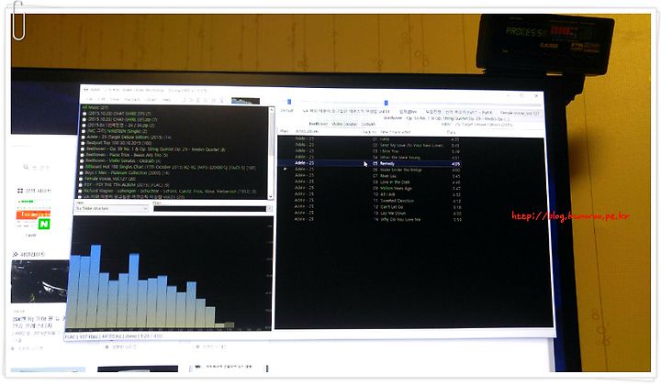Switch to the Female Voices Vol.127 playlist tab
661x385 pixels.
(520, 113)
